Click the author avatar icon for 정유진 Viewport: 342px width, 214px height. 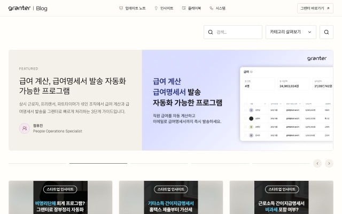(x=25, y=128)
